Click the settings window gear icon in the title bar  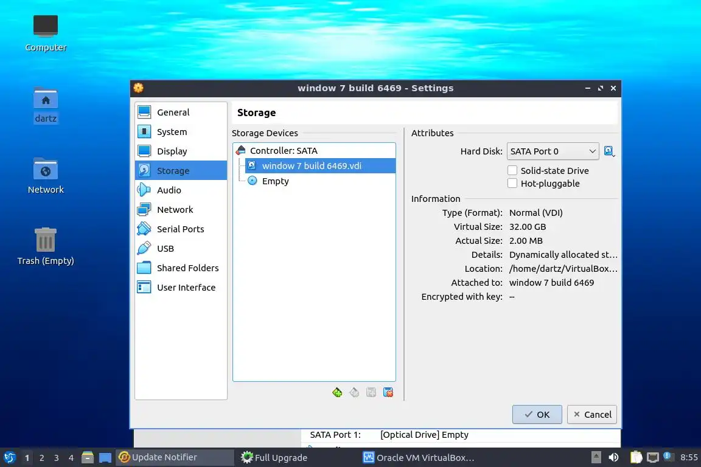click(139, 88)
